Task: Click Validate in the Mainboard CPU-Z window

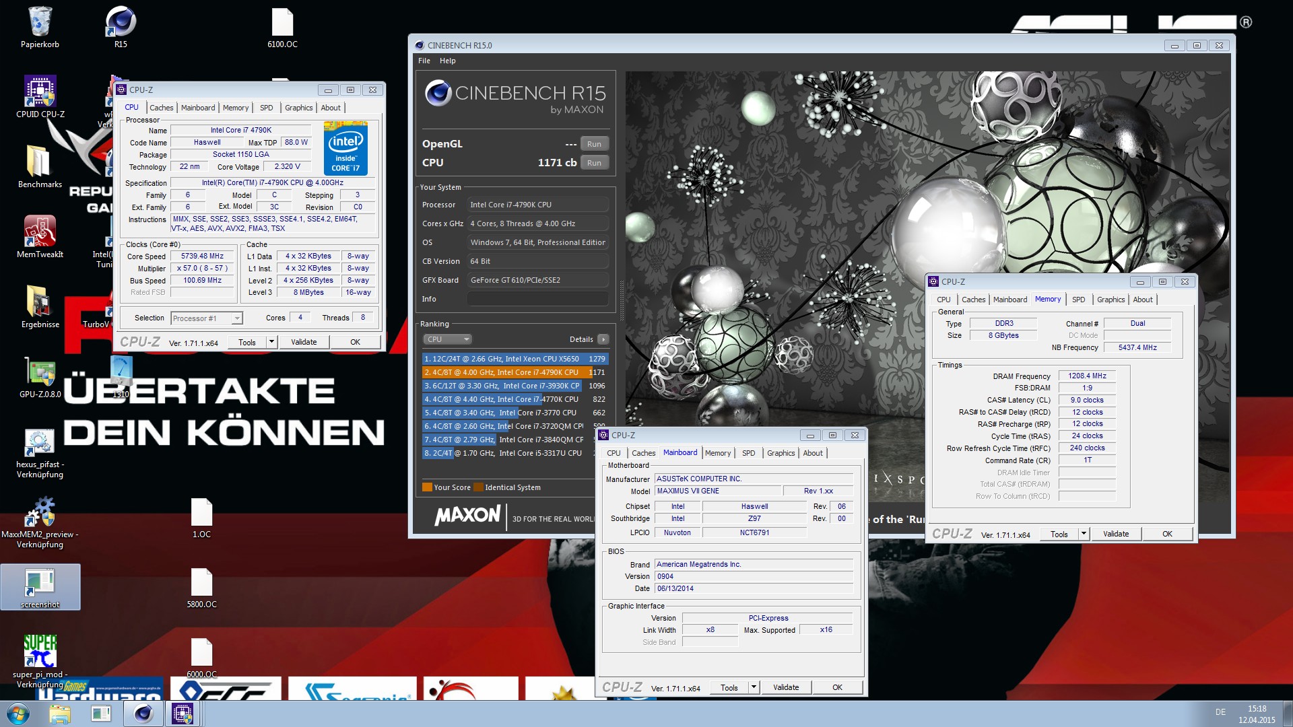Action: [x=786, y=687]
